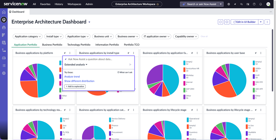Open Now Assist sparkle on install type chart
Image resolution: width=276 pixels, height=140 pixels.
tap(128, 53)
